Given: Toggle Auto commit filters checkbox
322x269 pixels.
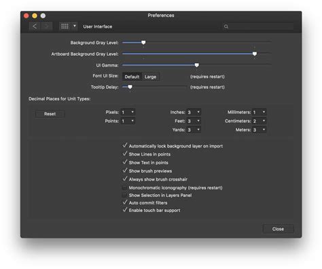Looking at the screenshot, I should [x=124, y=202].
